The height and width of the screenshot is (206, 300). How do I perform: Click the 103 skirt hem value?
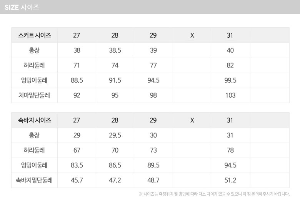tap(230, 95)
